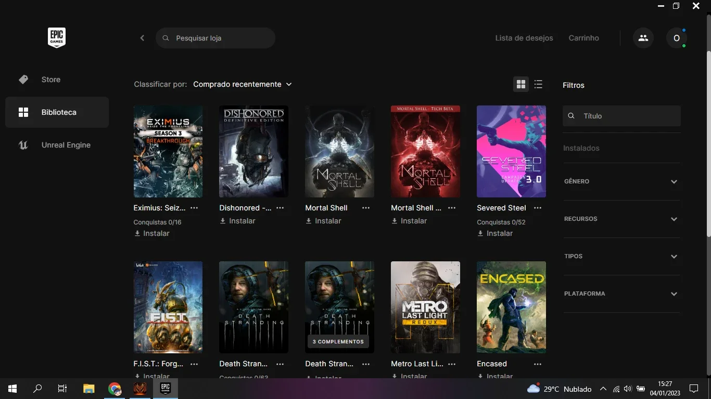Screen dimensions: 711x399
Task: Open the F.I.S.T. cover thumbnail
Action: pos(168,307)
